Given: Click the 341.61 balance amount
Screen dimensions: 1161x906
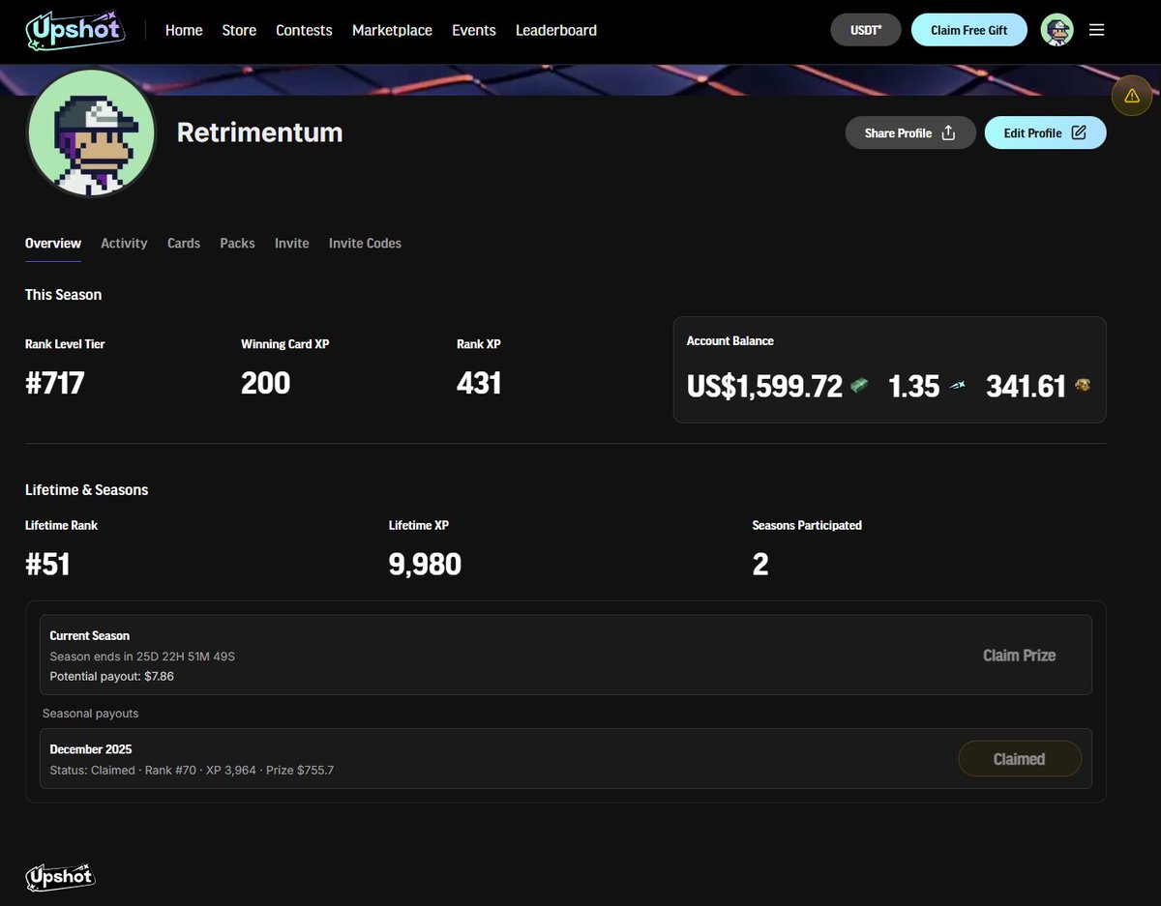Looking at the screenshot, I should pyautogui.click(x=1026, y=386).
